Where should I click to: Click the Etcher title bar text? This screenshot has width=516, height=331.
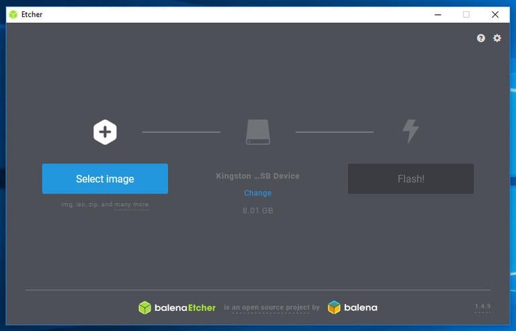[x=32, y=14]
